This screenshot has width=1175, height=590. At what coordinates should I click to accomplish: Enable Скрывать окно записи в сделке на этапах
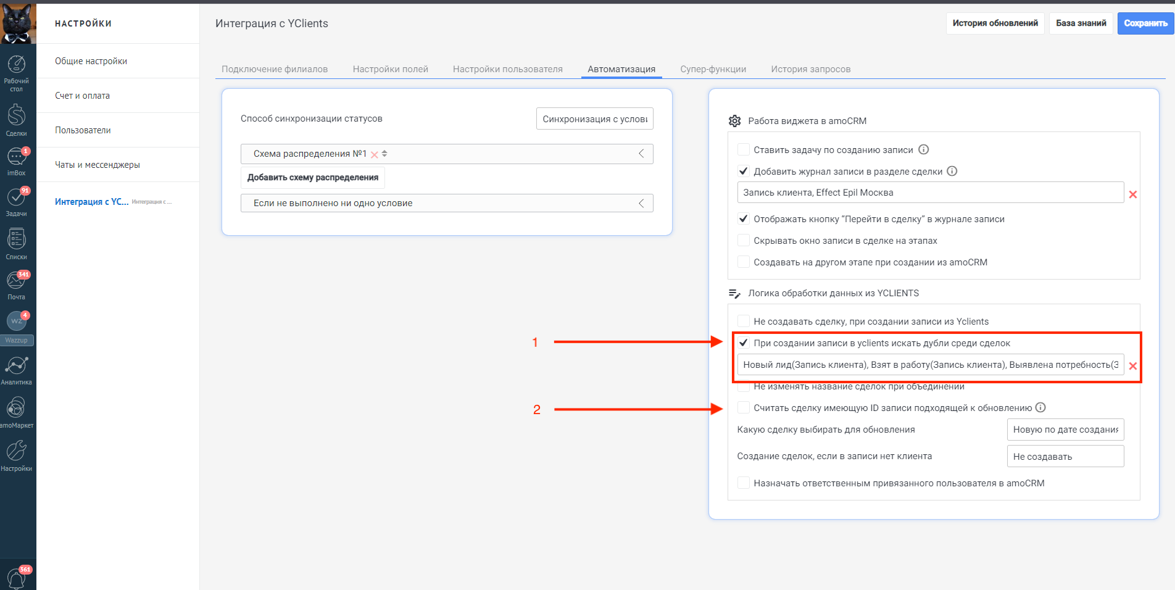click(744, 240)
